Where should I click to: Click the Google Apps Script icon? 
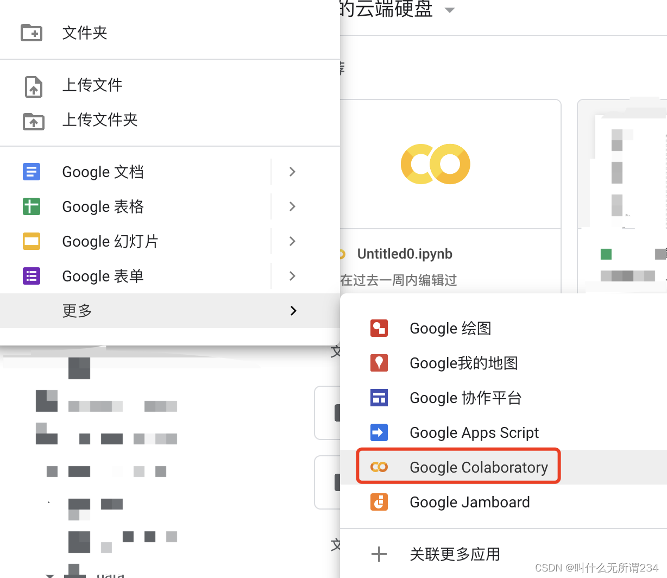[379, 432]
